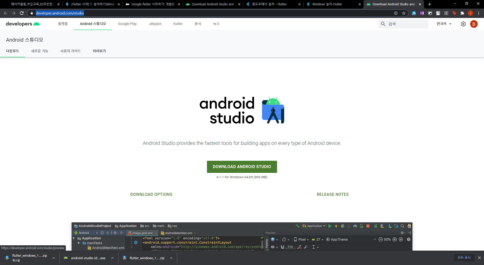The image size is (484, 265).
Task: Open Google Play in top navigation
Action: click(x=127, y=24)
